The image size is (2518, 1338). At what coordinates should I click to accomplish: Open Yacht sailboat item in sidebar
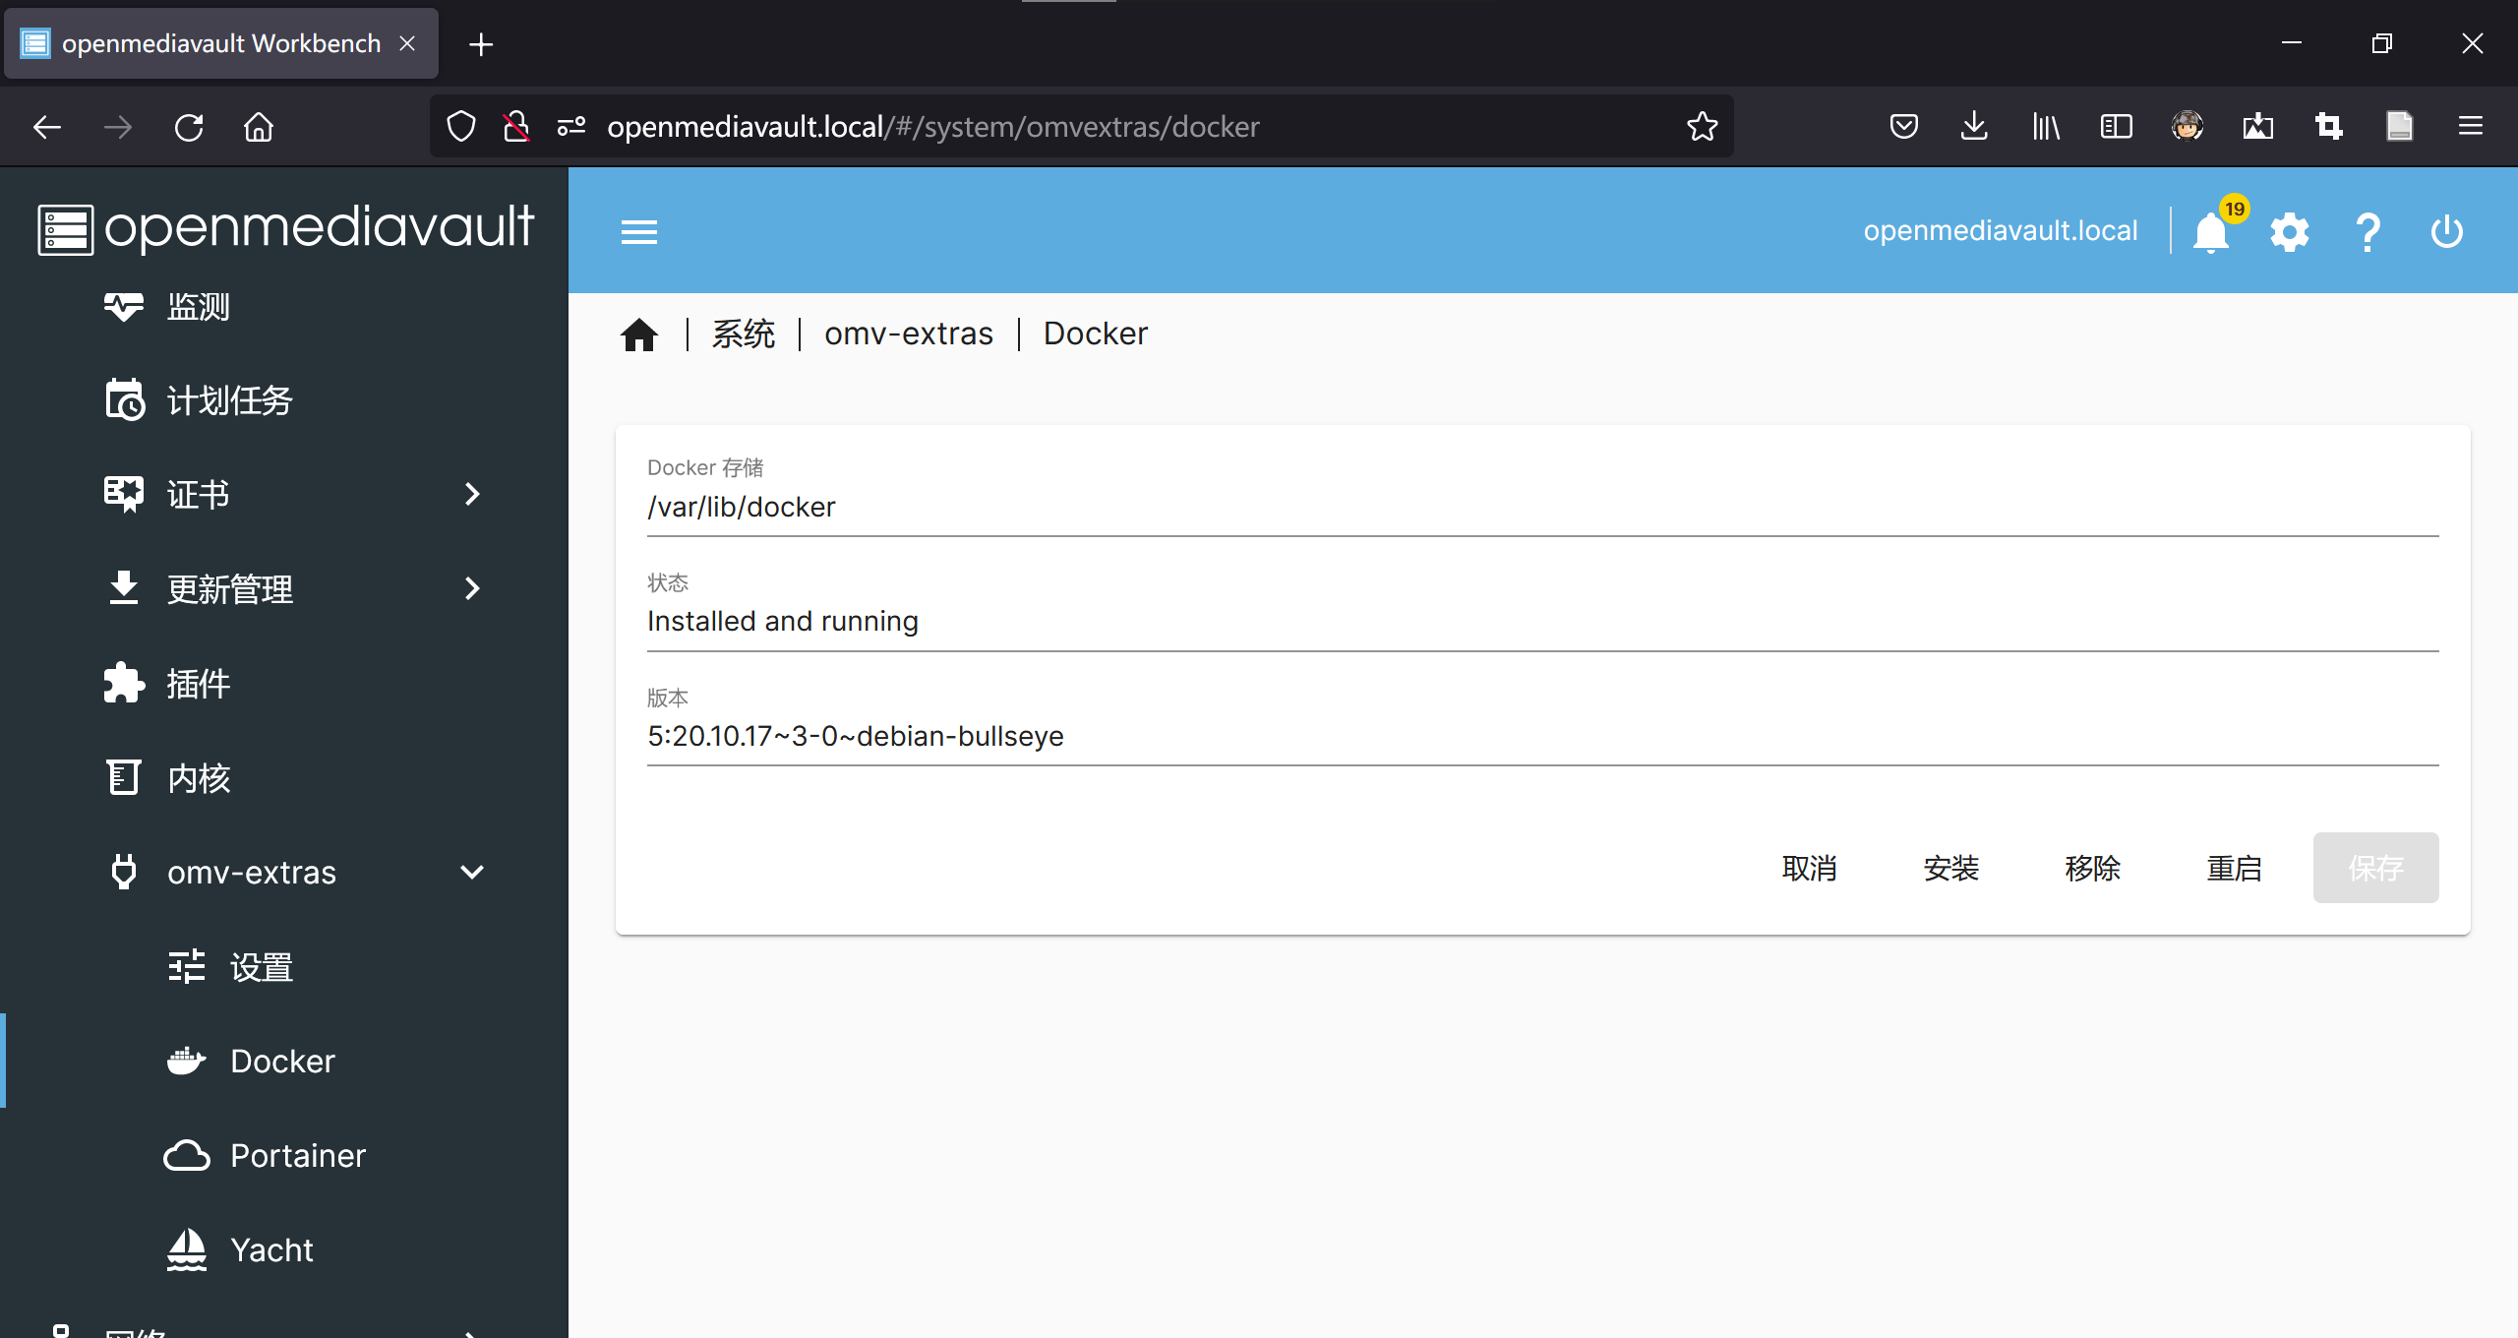[187, 1249]
